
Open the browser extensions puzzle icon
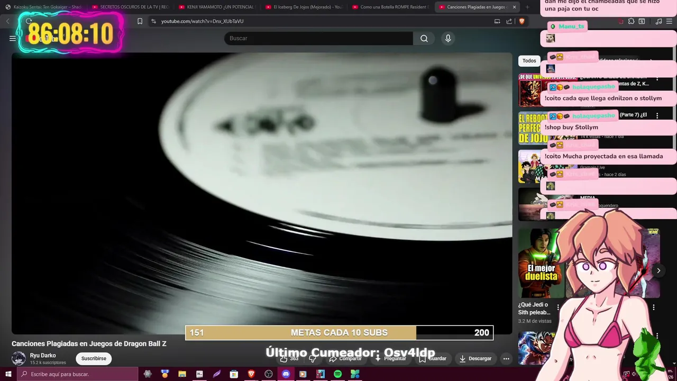(631, 21)
